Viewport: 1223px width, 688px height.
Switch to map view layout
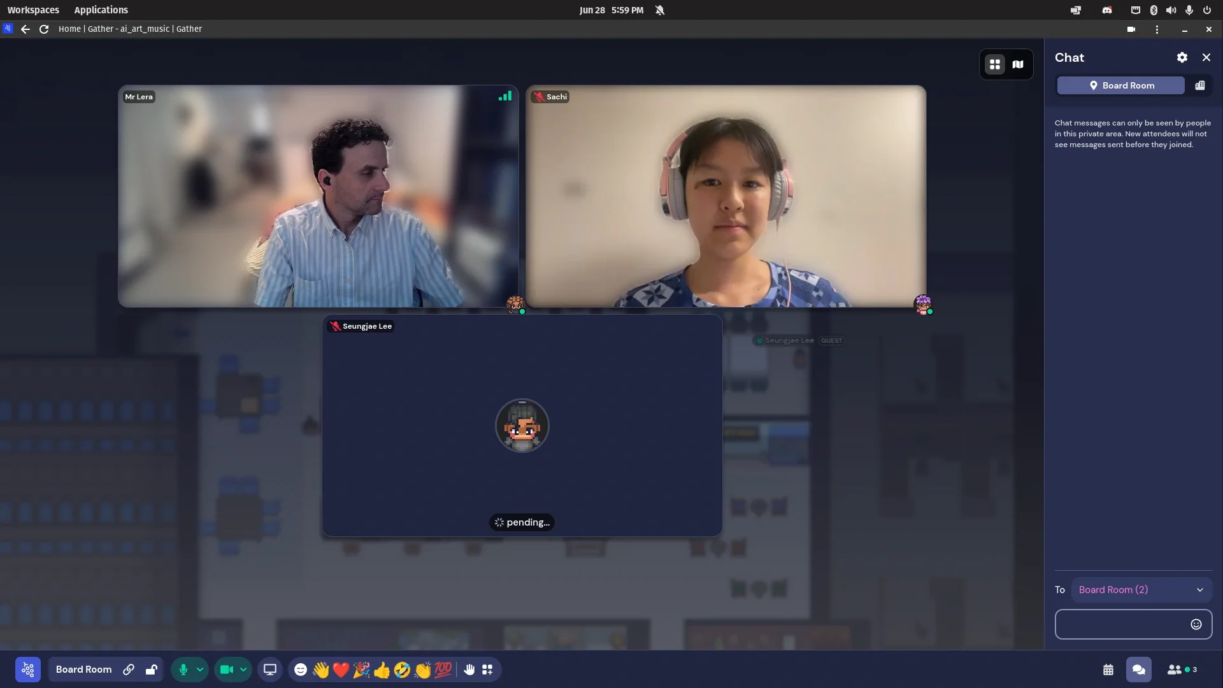(1018, 64)
